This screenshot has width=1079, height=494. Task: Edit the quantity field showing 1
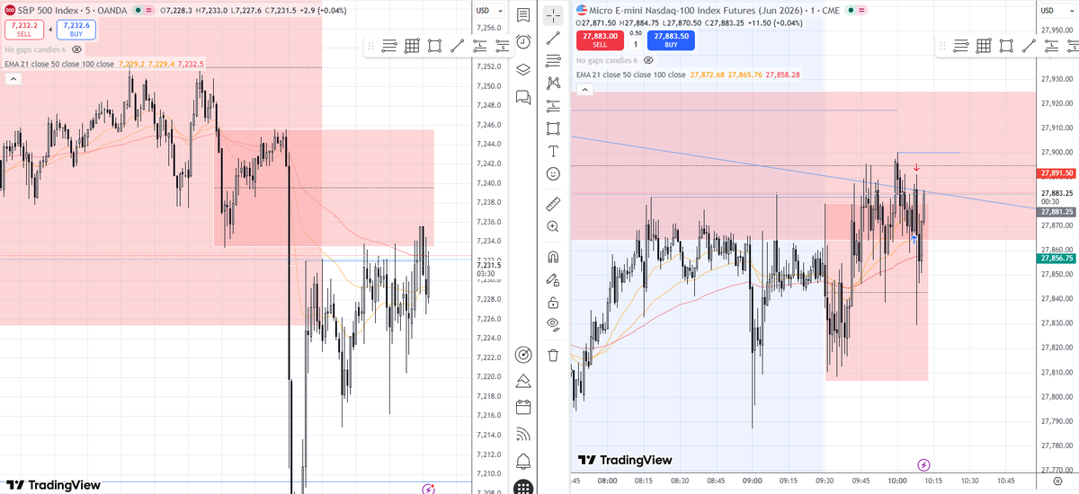635,43
